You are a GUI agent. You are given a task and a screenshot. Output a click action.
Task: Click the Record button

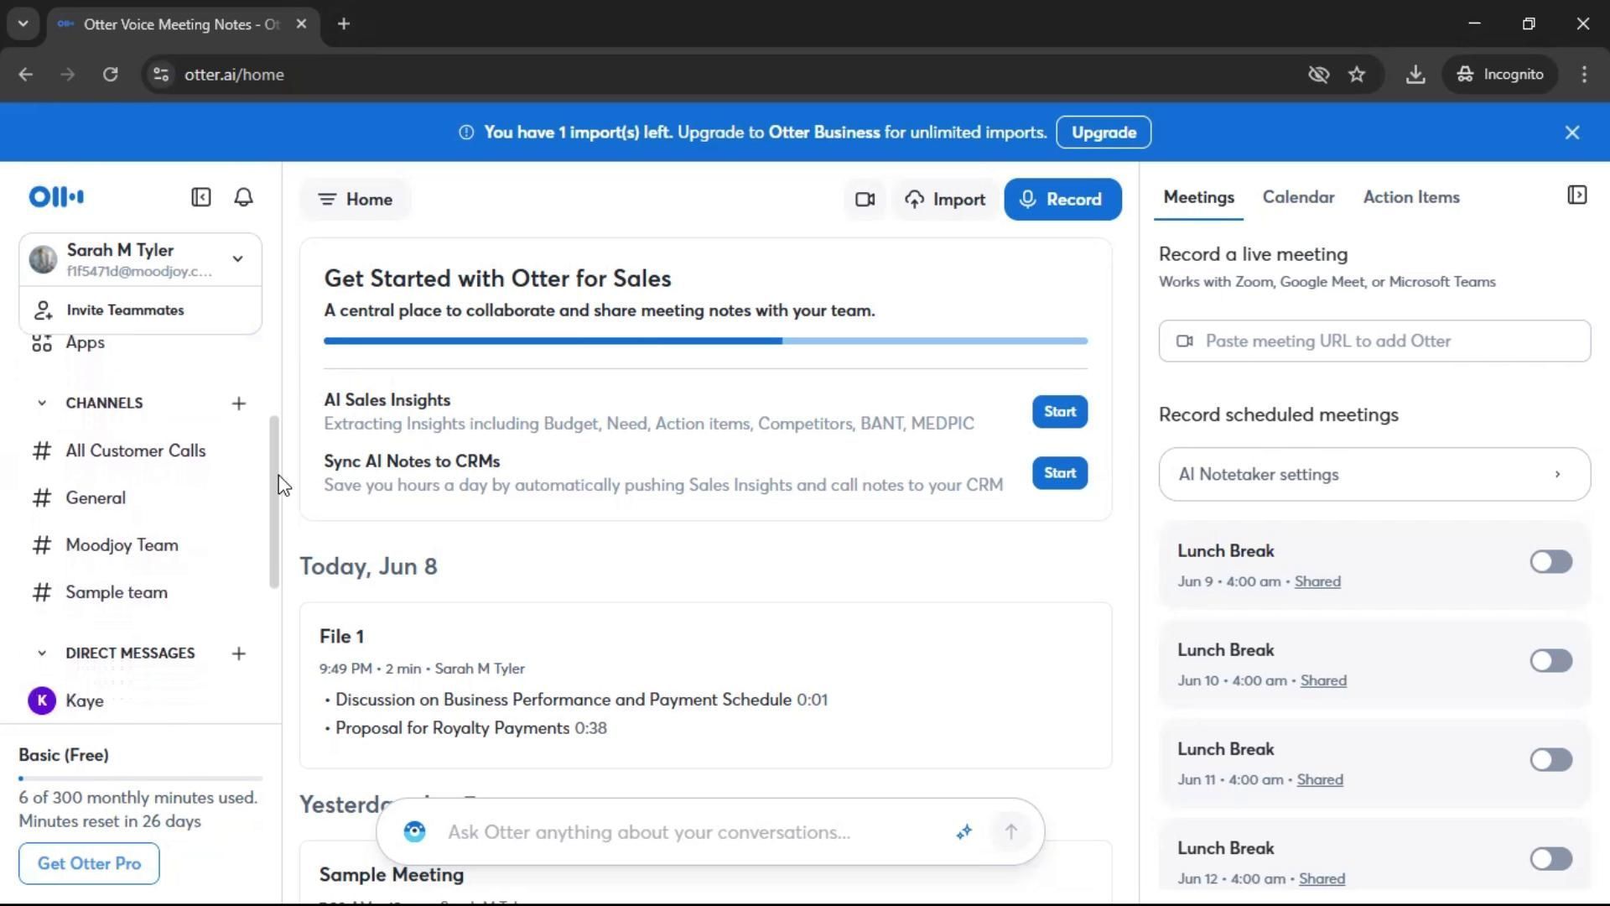pos(1062,200)
